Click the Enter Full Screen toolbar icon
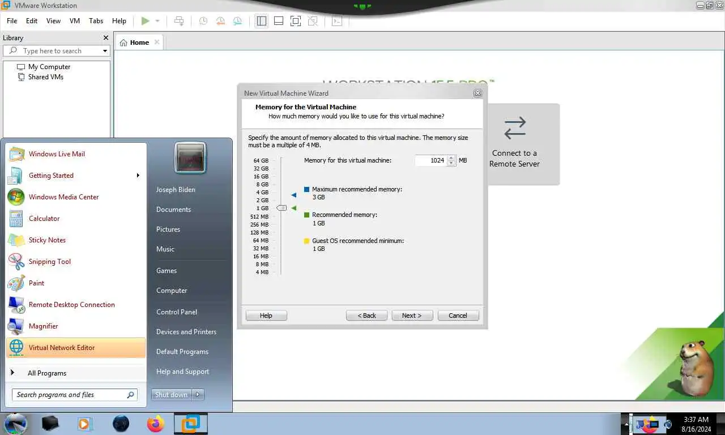The height and width of the screenshot is (435, 725). pyautogui.click(x=296, y=21)
